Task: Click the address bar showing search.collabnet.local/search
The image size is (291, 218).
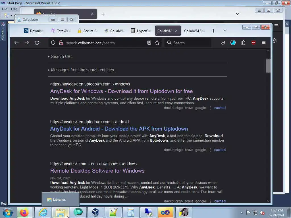Action: pos(106,43)
